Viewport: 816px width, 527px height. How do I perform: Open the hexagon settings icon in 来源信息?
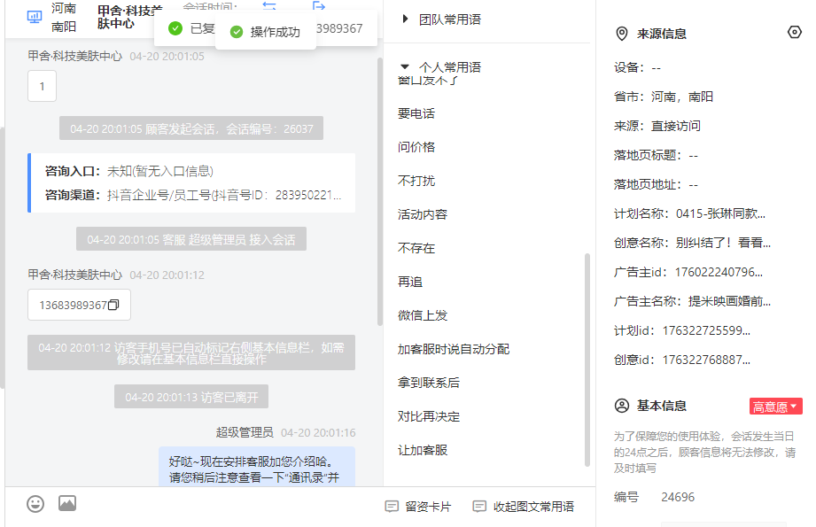(794, 32)
